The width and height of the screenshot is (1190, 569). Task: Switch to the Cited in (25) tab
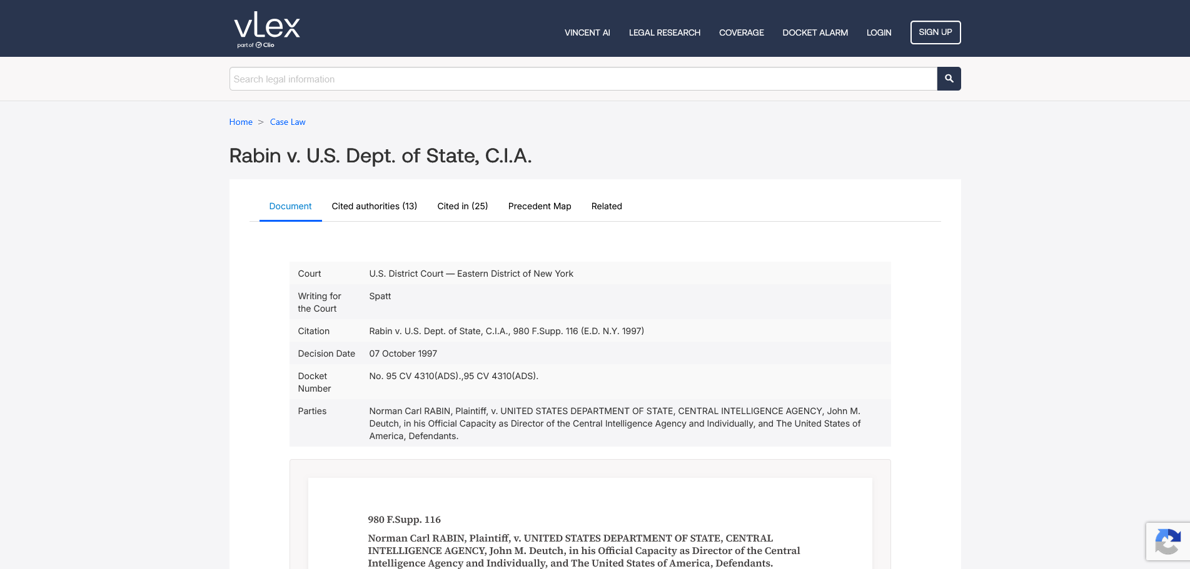(462, 206)
